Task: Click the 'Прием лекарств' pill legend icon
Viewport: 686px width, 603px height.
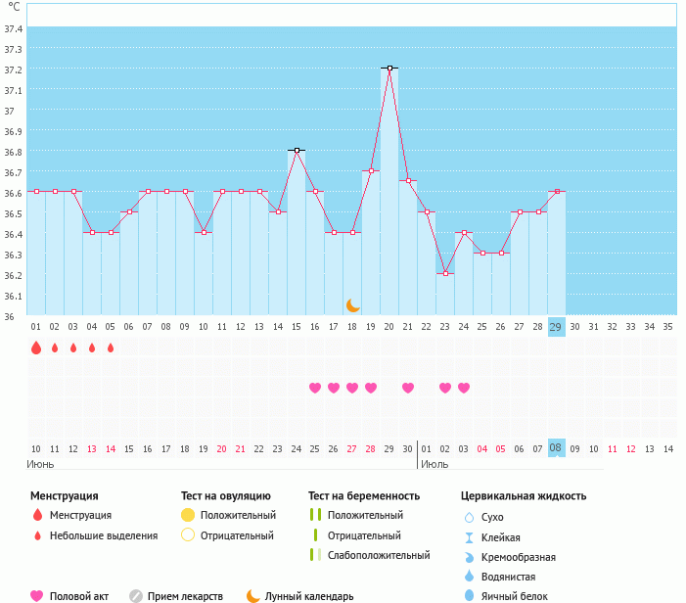Action: click(136, 595)
